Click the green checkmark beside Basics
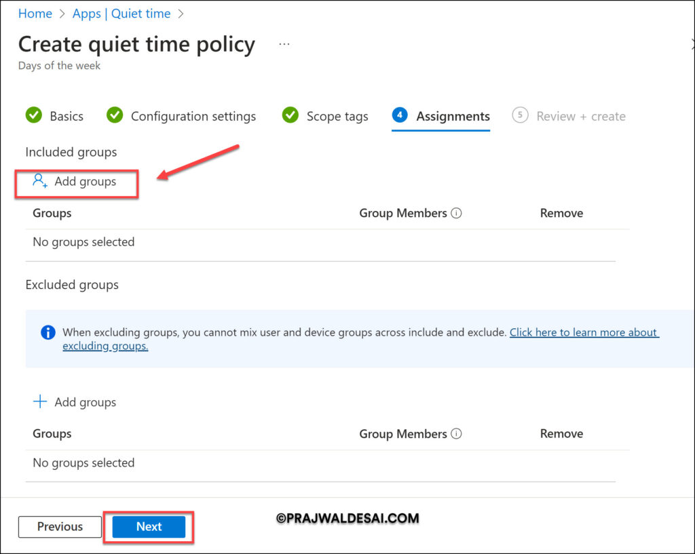Screen dimensions: 695x554 34,115
